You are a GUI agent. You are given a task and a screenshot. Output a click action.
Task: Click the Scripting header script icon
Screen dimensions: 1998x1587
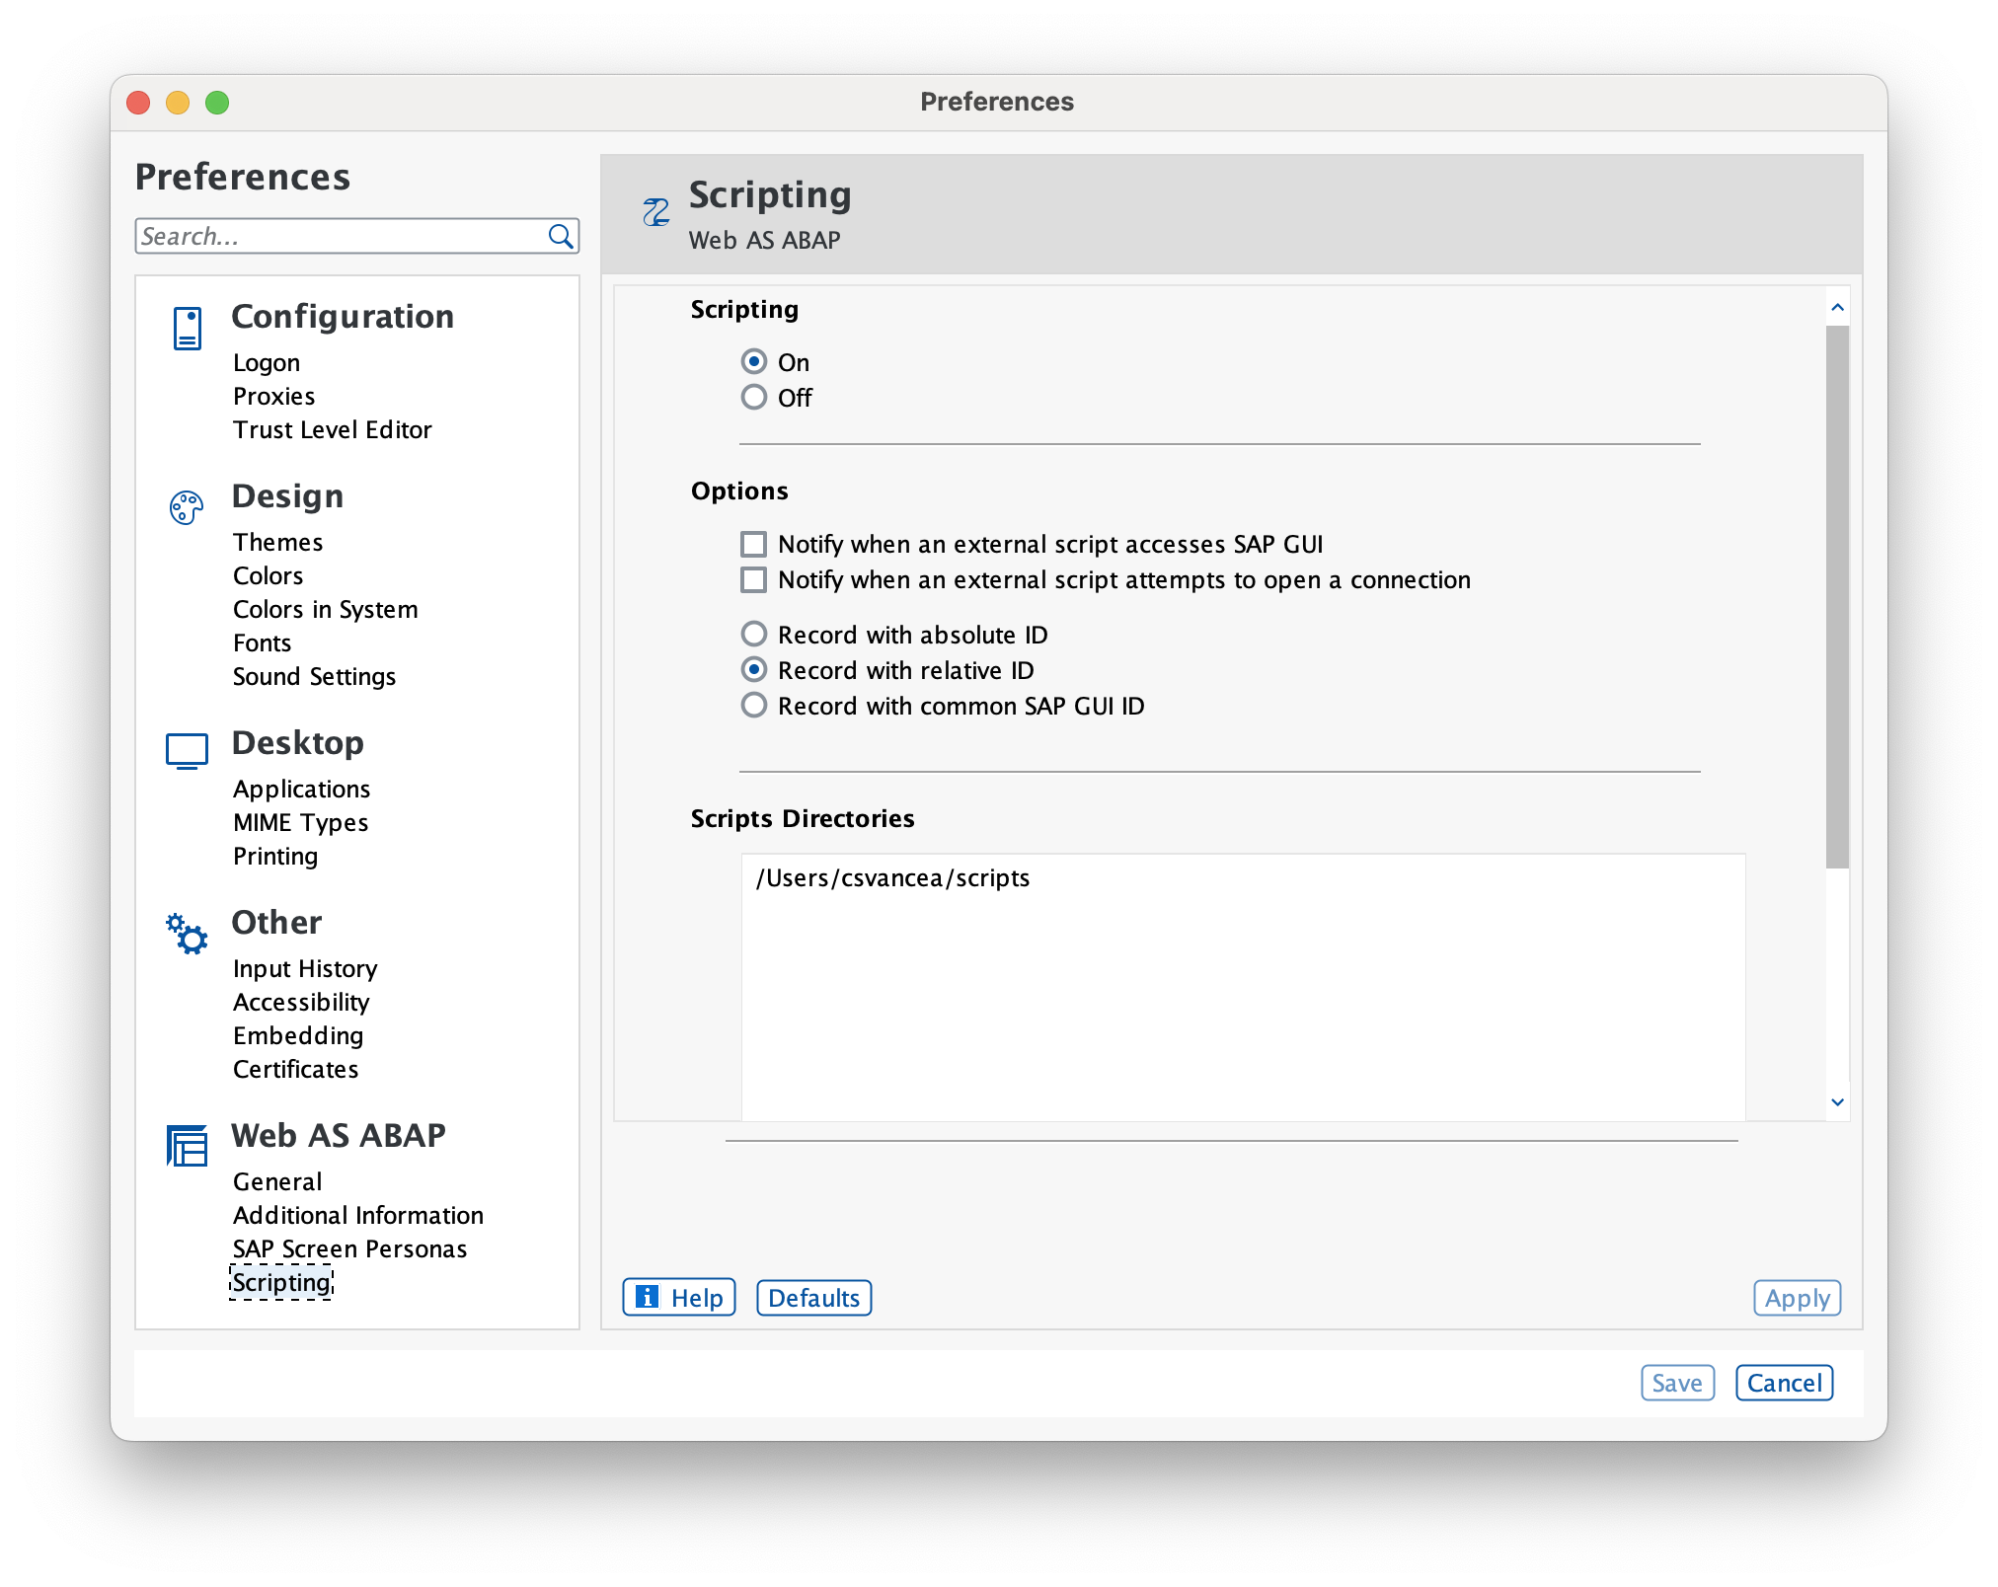pos(656,212)
